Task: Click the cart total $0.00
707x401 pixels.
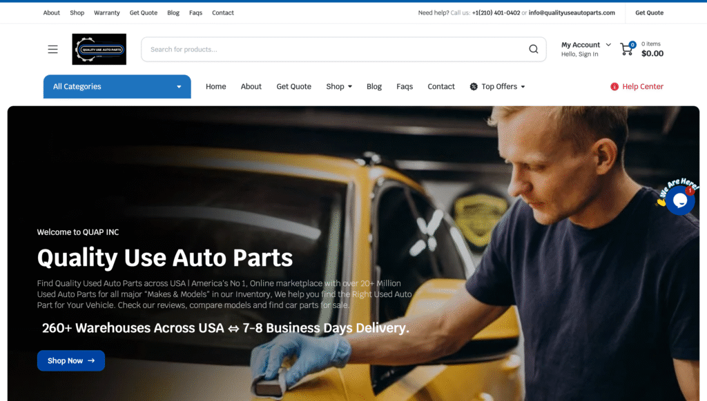Action: coord(652,54)
